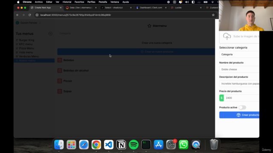Open App Store from the dock
This screenshot has width=273, height=153.
click(x=158, y=144)
